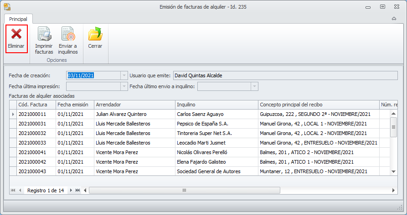
Task: Select the Principal ribbon tab
Action: pyautogui.click(x=18, y=19)
